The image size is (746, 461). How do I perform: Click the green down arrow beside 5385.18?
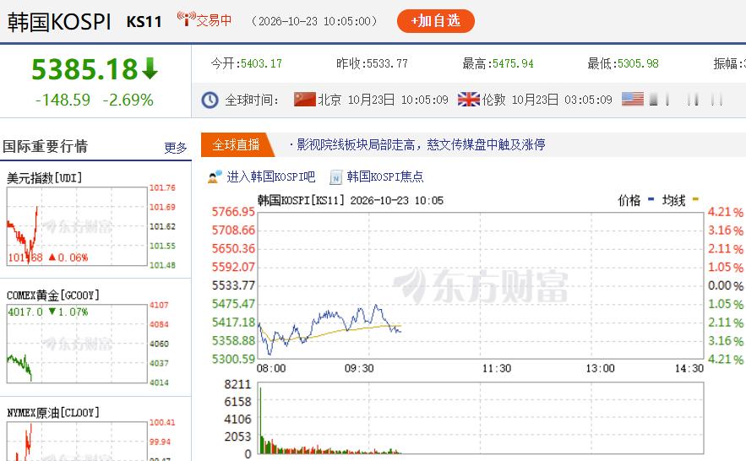(150, 68)
